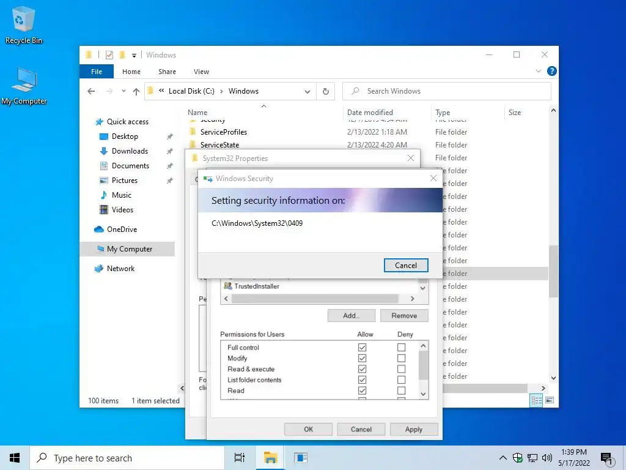Toggle Allow for Full control
The width and height of the screenshot is (626, 470).
362,348
